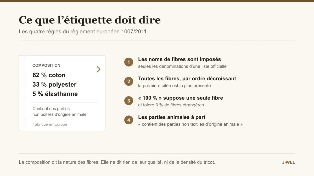The width and height of the screenshot is (314, 176).
Task: Click the "5 % élasthanne" line
Action: (55, 94)
